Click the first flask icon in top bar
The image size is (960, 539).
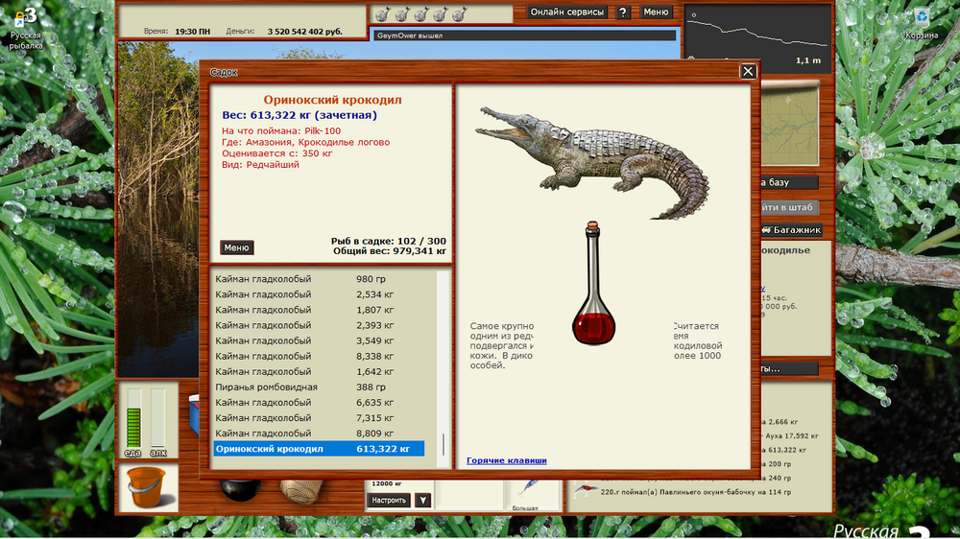tap(383, 14)
